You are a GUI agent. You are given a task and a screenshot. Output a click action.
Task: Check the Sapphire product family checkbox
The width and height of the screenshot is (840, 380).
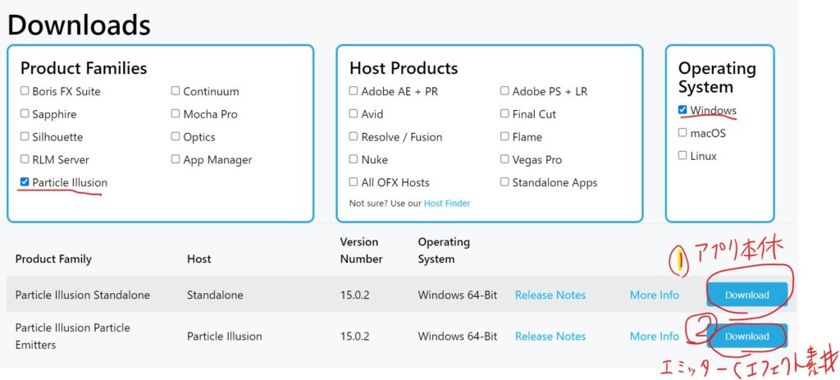pos(25,113)
